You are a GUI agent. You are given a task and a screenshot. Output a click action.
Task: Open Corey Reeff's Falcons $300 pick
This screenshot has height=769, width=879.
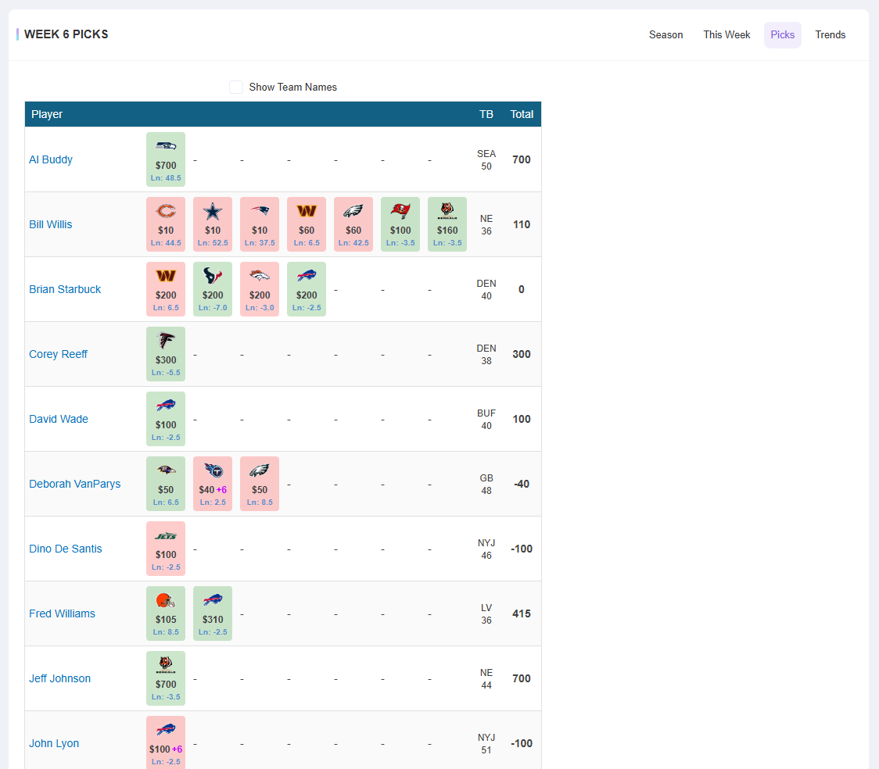[165, 353]
